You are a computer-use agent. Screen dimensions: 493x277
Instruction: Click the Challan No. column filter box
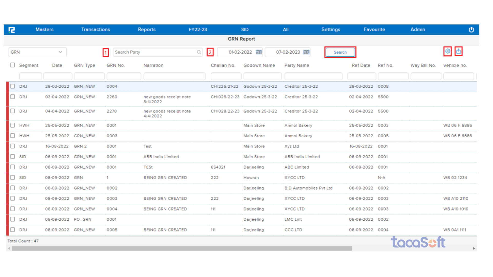pos(226,76)
